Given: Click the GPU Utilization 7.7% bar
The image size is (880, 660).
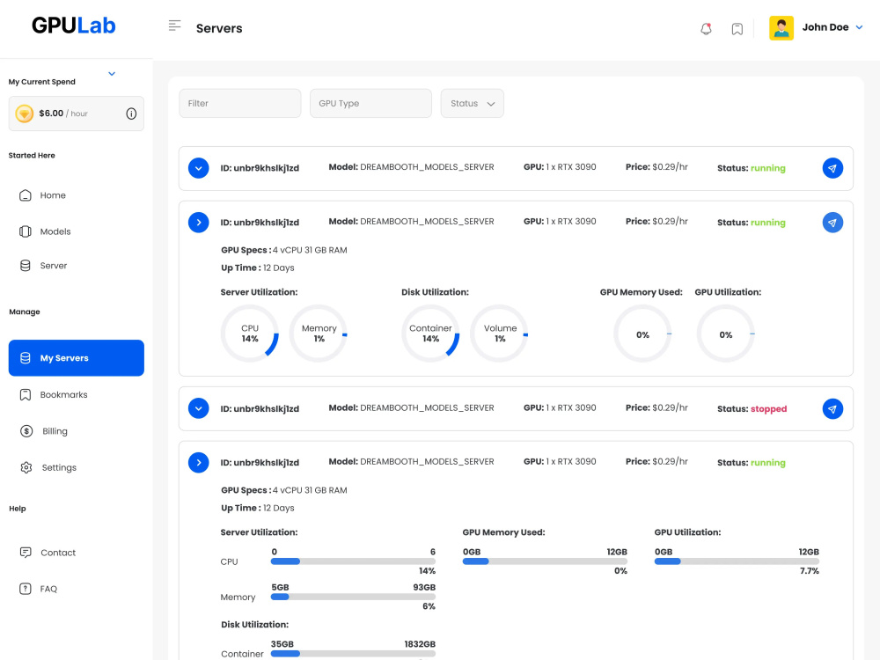Looking at the screenshot, I should click(x=737, y=561).
